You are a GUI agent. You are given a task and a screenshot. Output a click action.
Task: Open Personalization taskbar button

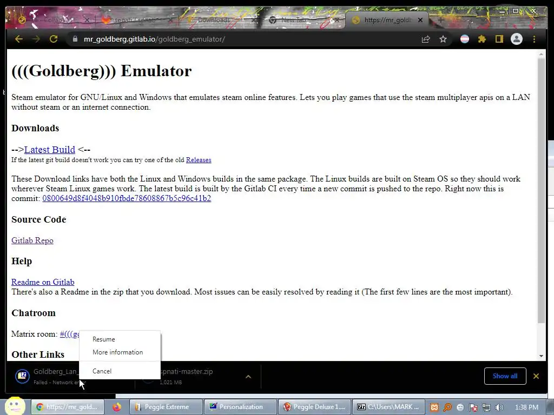pos(241,407)
